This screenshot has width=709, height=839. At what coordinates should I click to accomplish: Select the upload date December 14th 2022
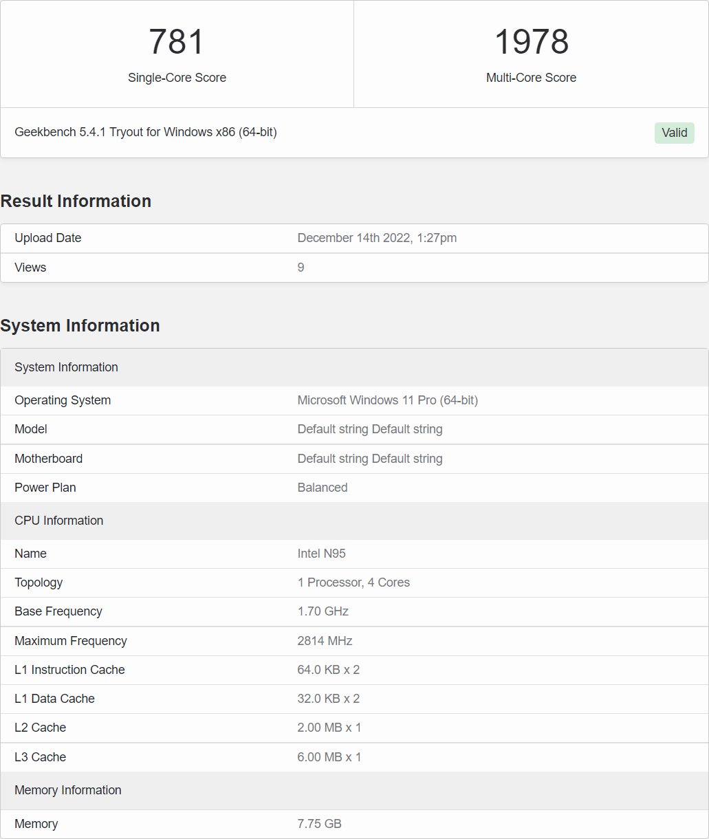(377, 238)
